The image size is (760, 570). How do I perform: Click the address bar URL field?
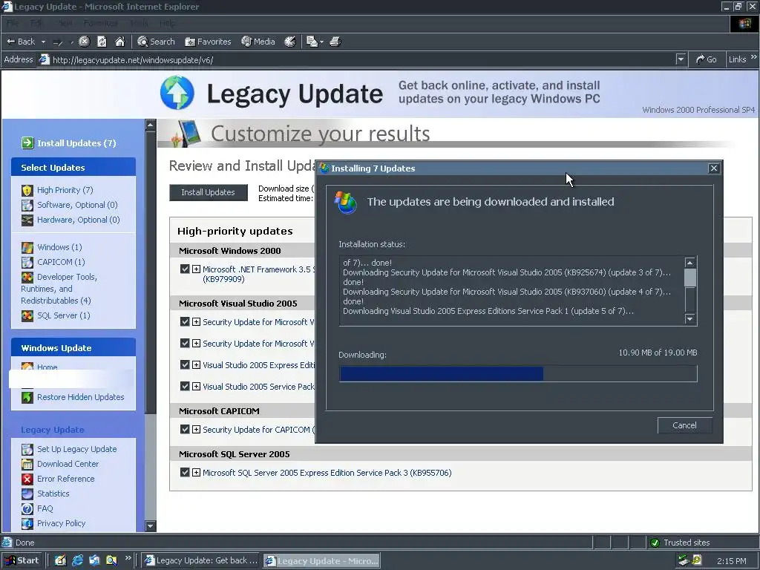[358, 59]
